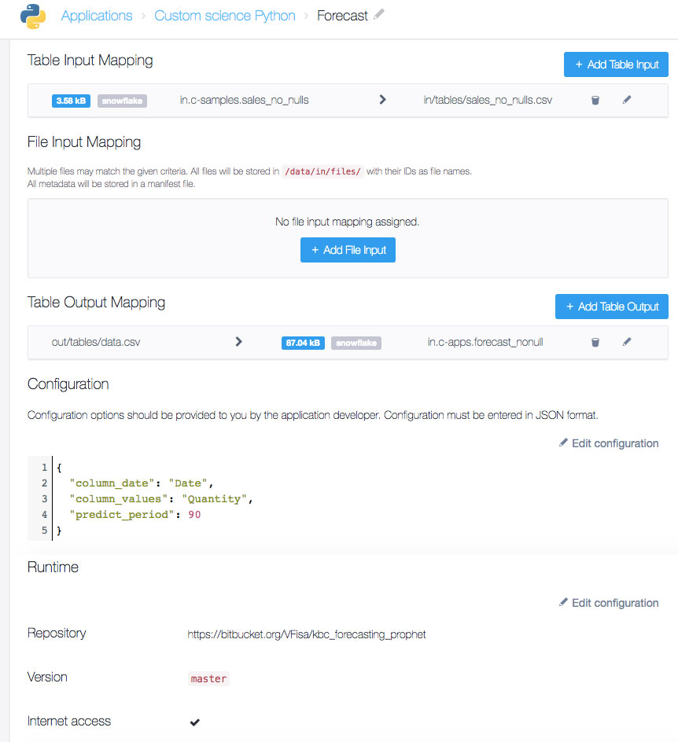Open Applications from the breadcrumb

(x=96, y=15)
